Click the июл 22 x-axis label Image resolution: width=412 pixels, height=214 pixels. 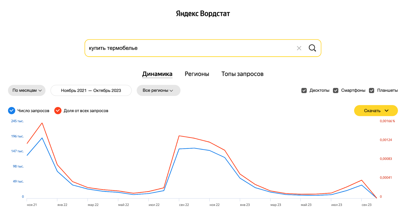(x=154, y=205)
